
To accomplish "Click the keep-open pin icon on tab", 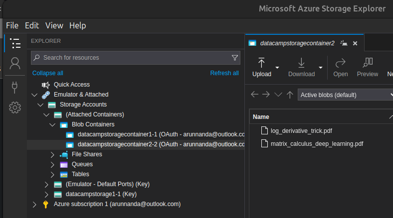I will pos(344,43).
